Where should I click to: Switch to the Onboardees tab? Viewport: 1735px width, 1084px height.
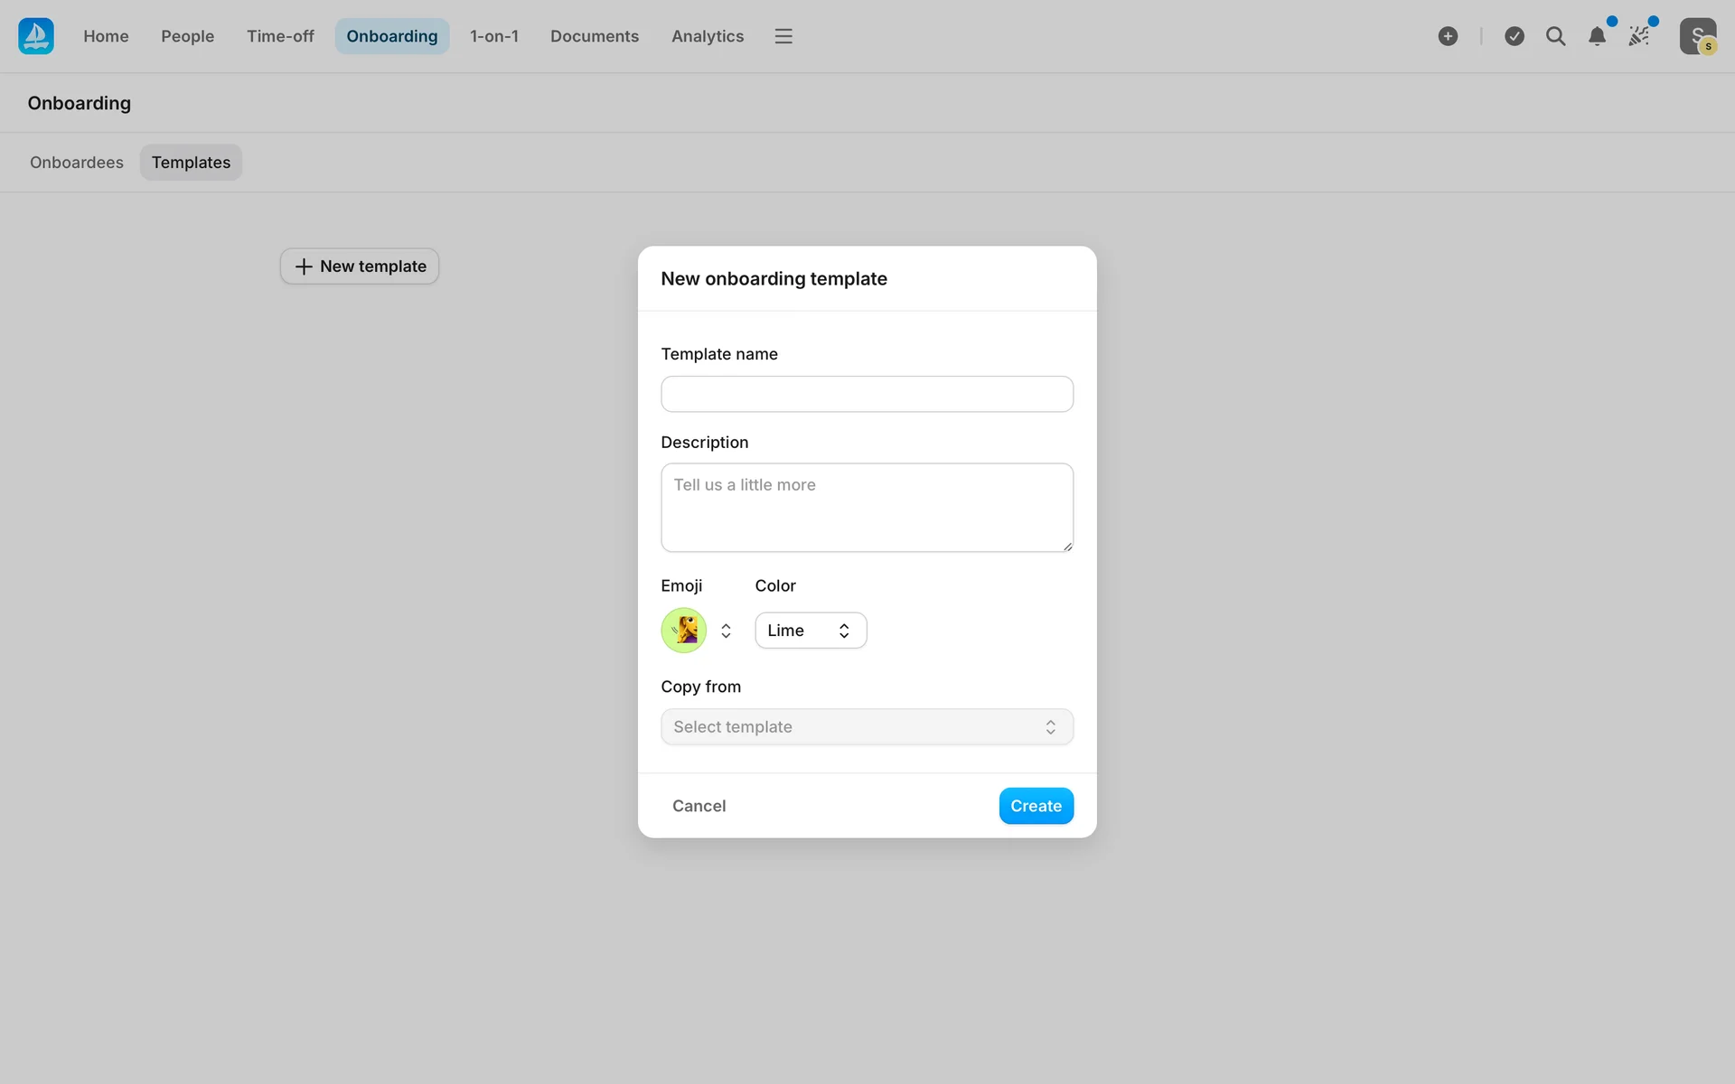point(77,163)
